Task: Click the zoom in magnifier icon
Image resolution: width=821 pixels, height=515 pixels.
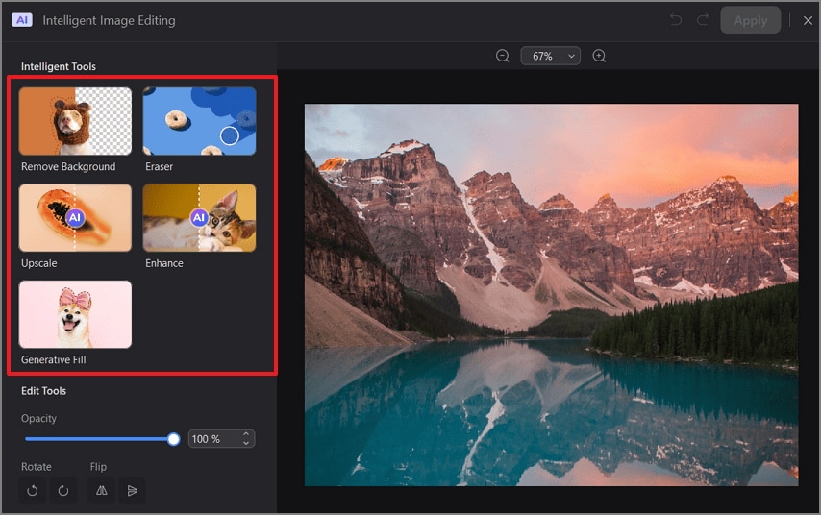Action: click(599, 56)
